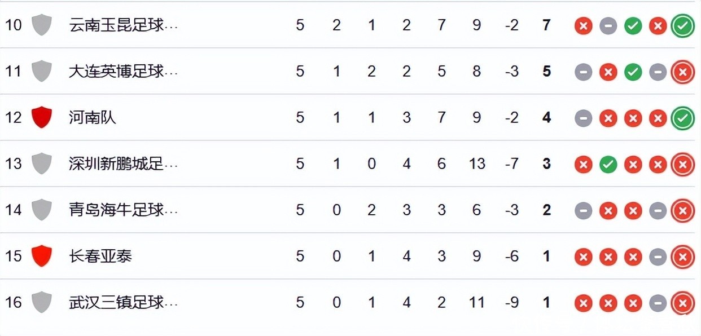Viewport: 701px width, 336px height.
Task: Click 云南玉昆's bold points total 7
Action: [546, 25]
